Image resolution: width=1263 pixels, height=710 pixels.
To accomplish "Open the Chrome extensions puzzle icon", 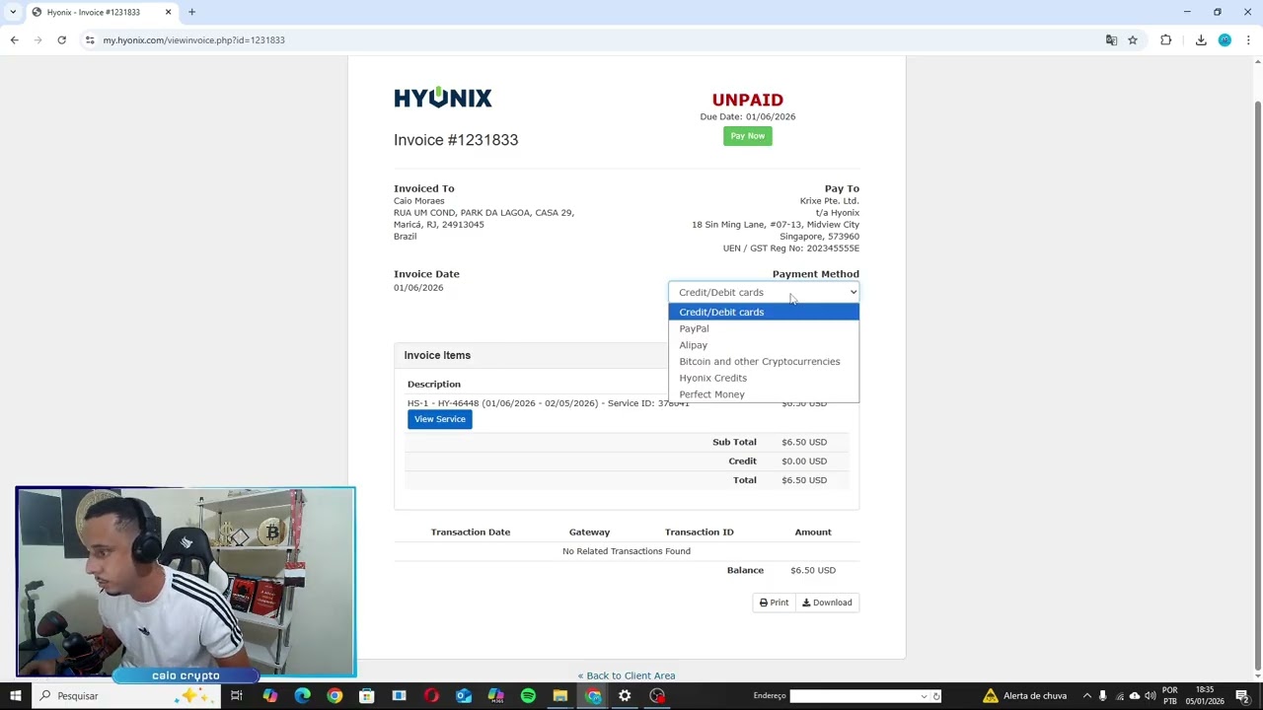I will pos(1166,39).
